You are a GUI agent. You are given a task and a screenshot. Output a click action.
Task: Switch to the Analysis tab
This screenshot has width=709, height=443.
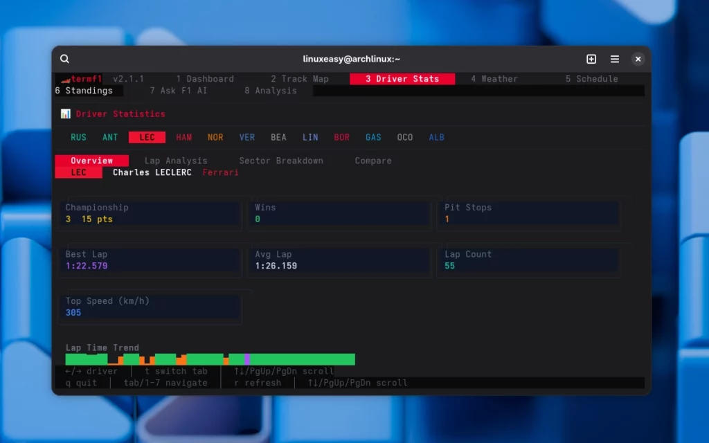(x=270, y=90)
